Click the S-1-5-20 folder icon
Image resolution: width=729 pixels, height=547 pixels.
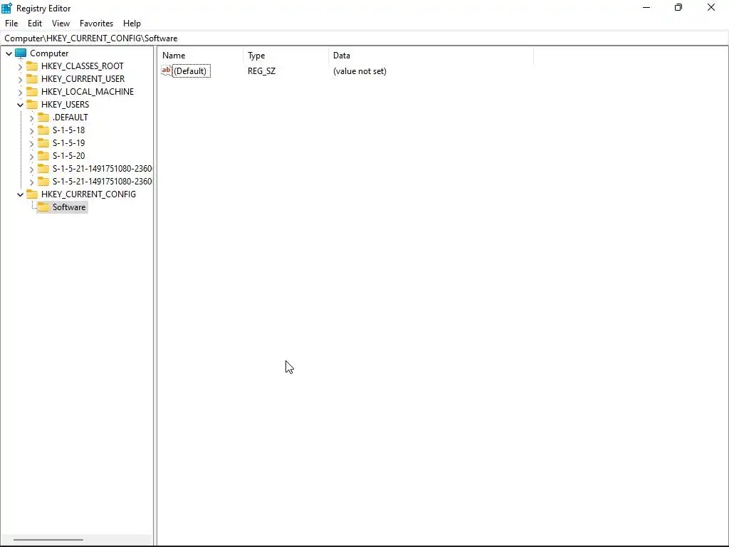click(x=43, y=155)
